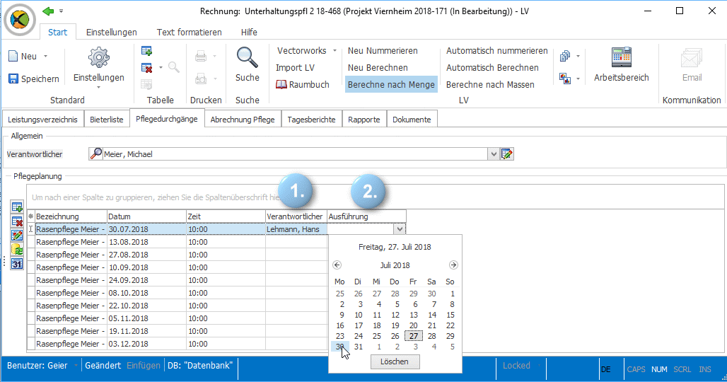Image resolution: width=727 pixels, height=382 pixels.
Task: Open the Text formatieren ribbon tab
Action: pyautogui.click(x=189, y=32)
